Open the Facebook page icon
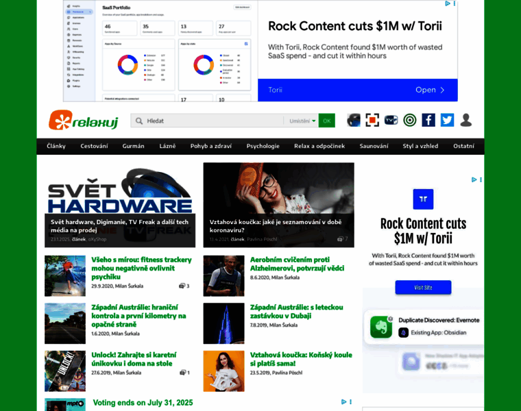 point(428,120)
